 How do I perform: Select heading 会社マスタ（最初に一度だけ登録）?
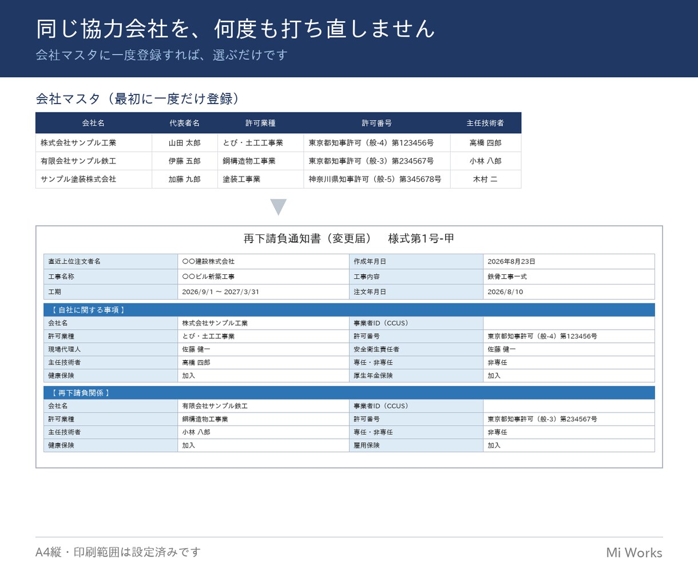(137, 98)
